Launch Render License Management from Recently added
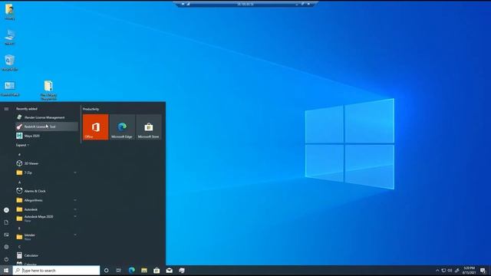The height and width of the screenshot is (276, 491). (x=46, y=117)
